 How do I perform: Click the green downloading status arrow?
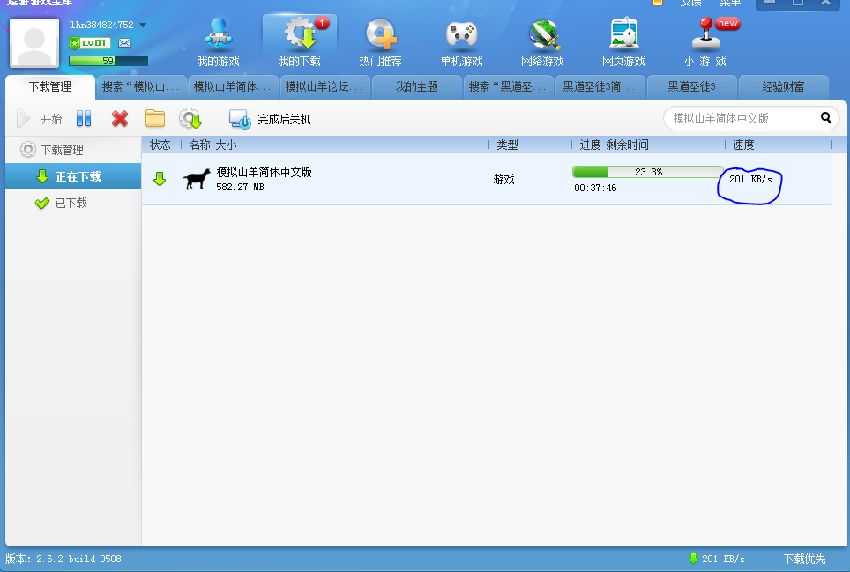(x=160, y=179)
